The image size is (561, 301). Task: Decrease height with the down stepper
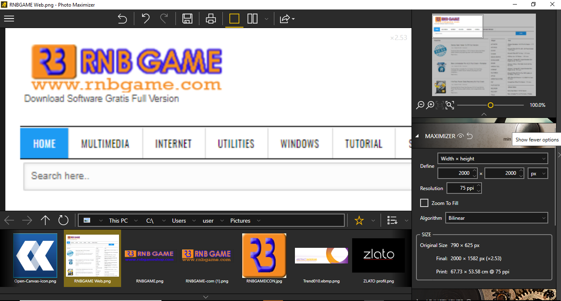click(521, 176)
